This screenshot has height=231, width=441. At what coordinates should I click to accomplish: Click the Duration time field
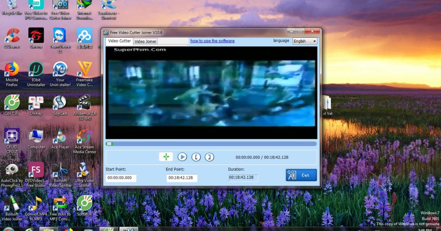(243, 178)
